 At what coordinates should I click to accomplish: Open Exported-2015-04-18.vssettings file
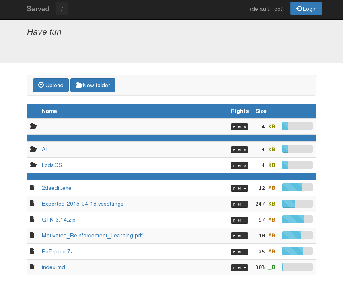click(82, 204)
